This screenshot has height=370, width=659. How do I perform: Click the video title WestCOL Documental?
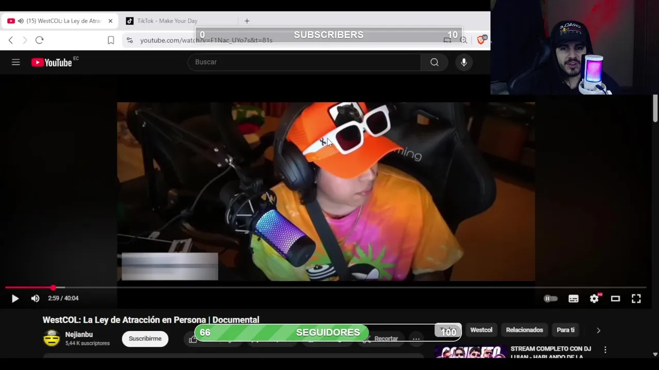tap(151, 320)
